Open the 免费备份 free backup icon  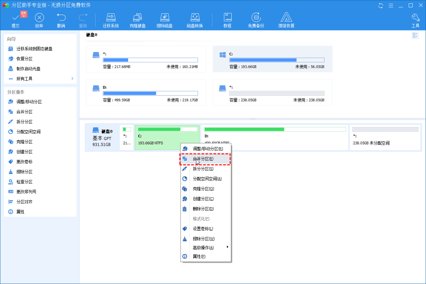[256, 20]
